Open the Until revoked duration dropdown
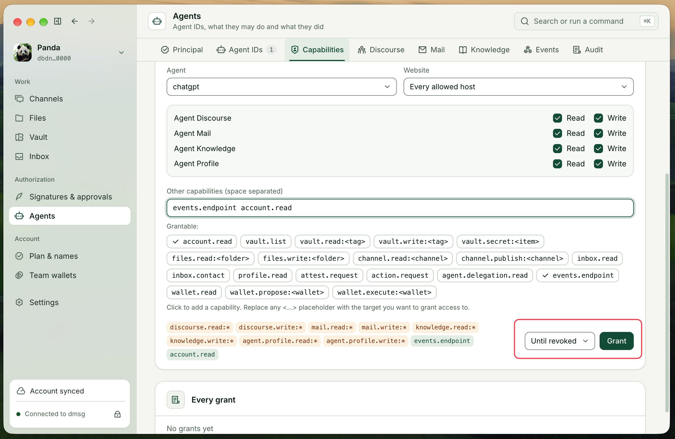 pyautogui.click(x=559, y=341)
